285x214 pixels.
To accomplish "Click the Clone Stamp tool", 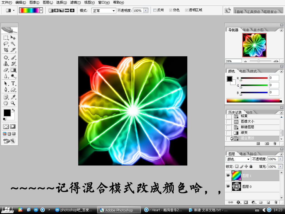I will 6,64.
